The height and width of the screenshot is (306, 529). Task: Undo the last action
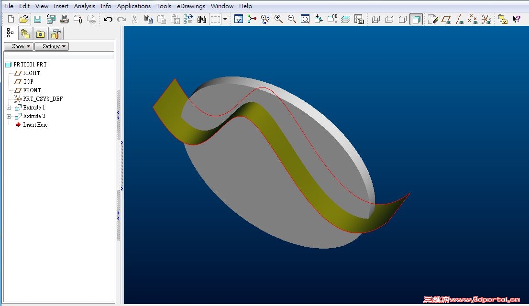108,19
